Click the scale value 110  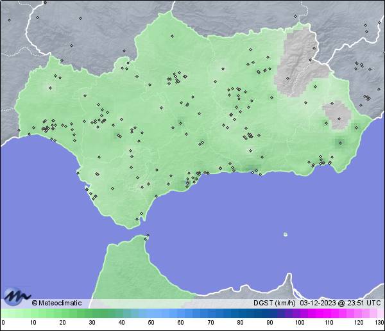click(x=329, y=323)
